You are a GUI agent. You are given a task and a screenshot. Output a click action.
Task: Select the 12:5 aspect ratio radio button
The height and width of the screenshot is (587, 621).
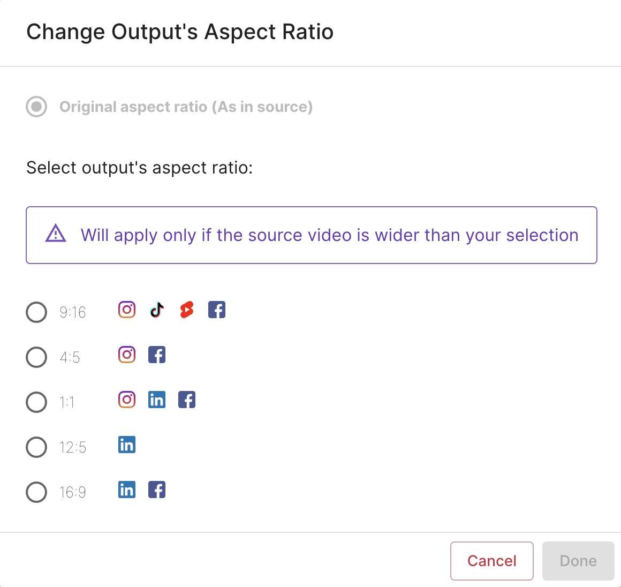(x=36, y=447)
